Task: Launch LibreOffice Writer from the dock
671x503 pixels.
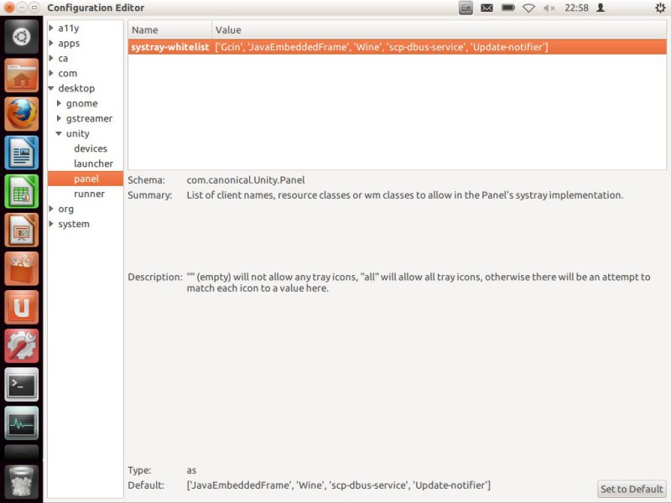Action: pos(22,153)
